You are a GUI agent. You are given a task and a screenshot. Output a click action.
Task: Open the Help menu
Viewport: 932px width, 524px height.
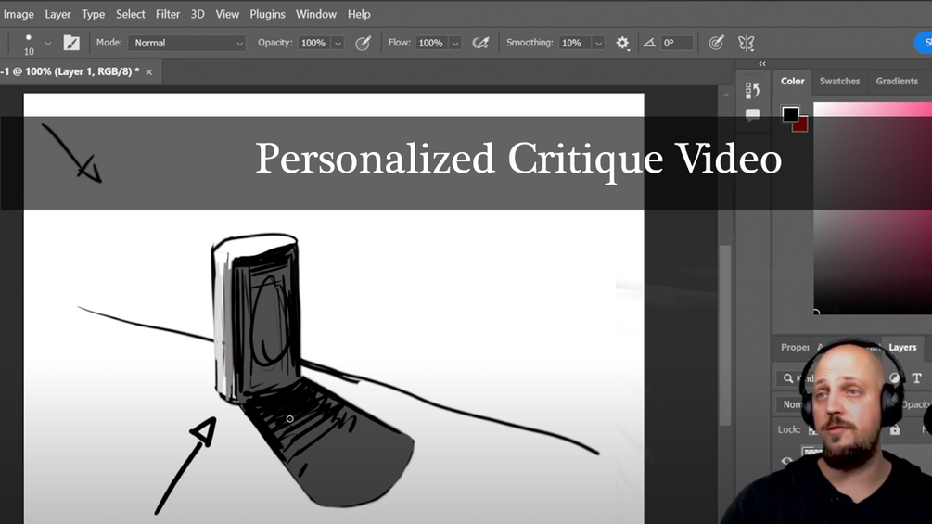(x=358, y=14)
